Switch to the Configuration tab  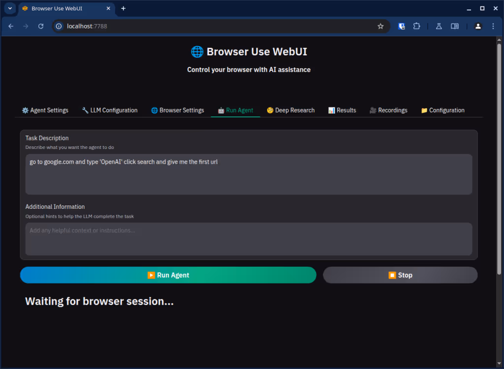click(x=442, y=110)
